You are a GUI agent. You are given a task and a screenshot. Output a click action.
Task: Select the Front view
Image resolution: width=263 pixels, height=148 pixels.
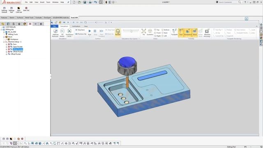[157, 33]
